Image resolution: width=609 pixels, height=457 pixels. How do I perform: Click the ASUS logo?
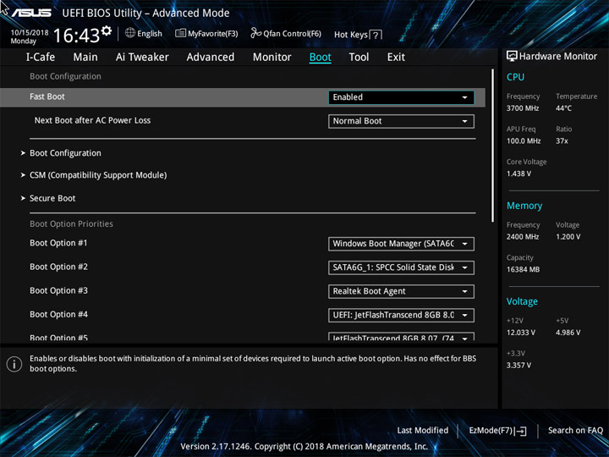pyautogui.click(x=31, y=13)
